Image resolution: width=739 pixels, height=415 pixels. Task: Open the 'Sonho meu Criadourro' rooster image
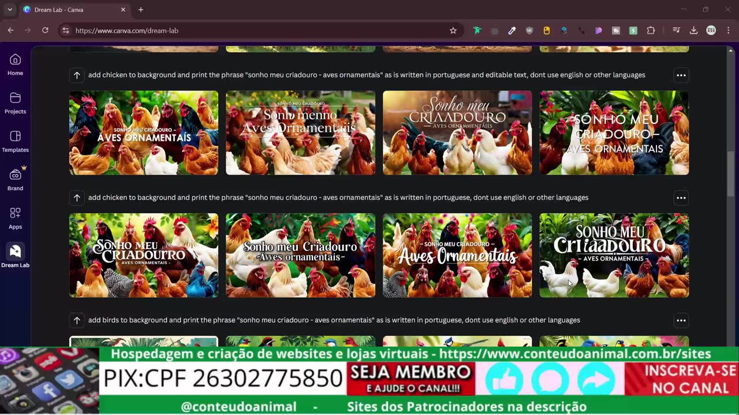coord(144,255)
